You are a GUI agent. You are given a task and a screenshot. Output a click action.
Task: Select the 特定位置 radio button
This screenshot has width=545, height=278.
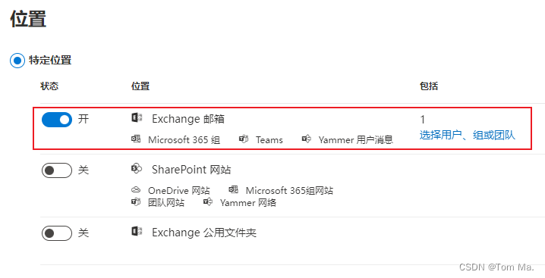(17, 61)
